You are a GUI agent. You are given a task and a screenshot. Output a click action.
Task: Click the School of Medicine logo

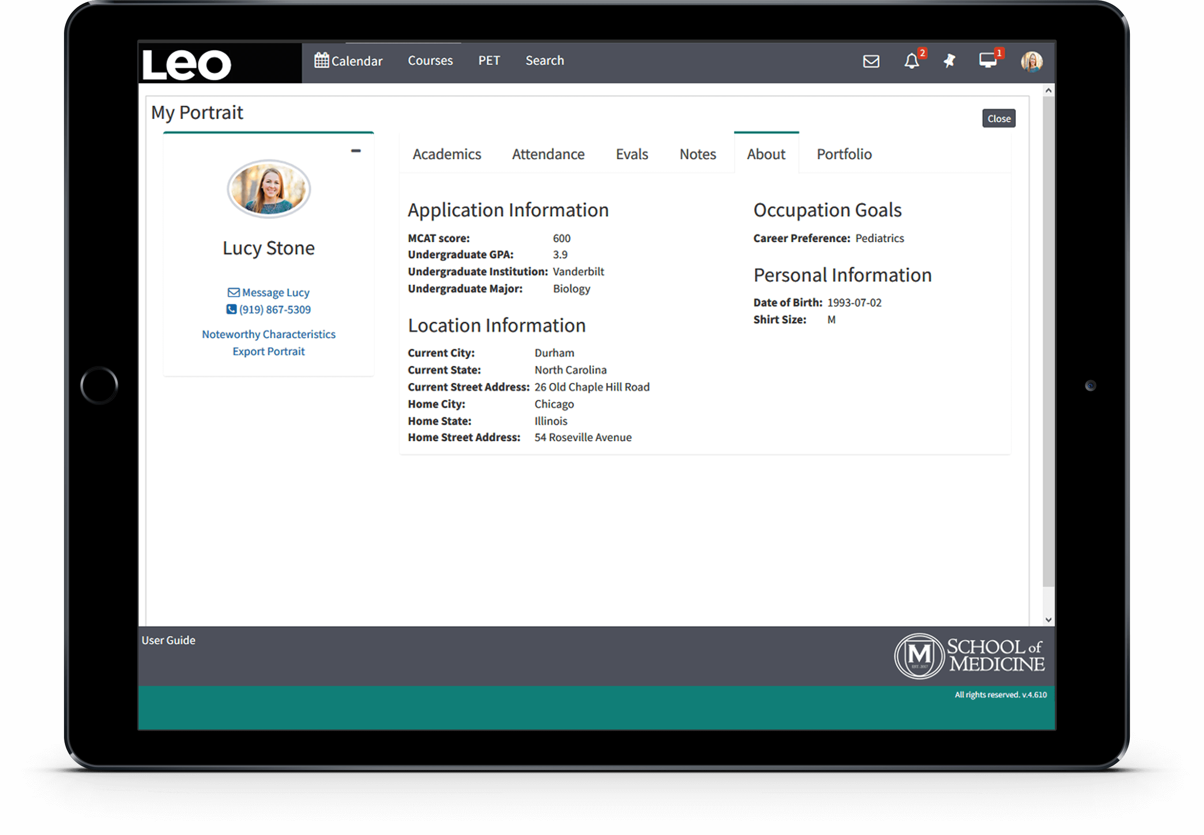[x=970, y=656]
